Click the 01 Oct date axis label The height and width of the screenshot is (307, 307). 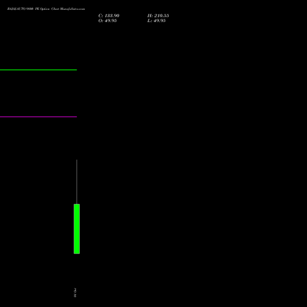coord(75,293)
